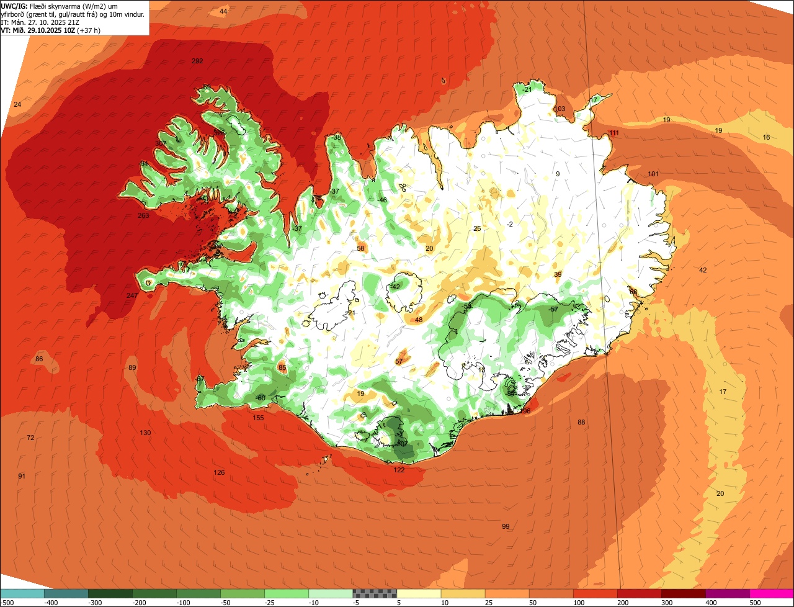This screenshot has width=794, height=607.
Task: Click the northern peninsula value -21
Action: coord(527,89)
